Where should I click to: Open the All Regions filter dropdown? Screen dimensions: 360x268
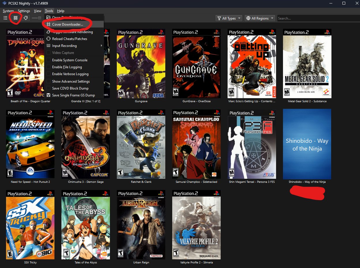(x=260, y=18)
